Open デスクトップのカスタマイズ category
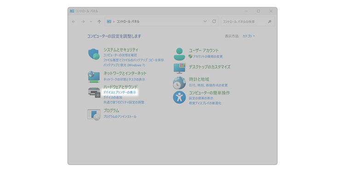Image resolution: width=345 pixels, height=172 pixels. [x=210, y=67]
